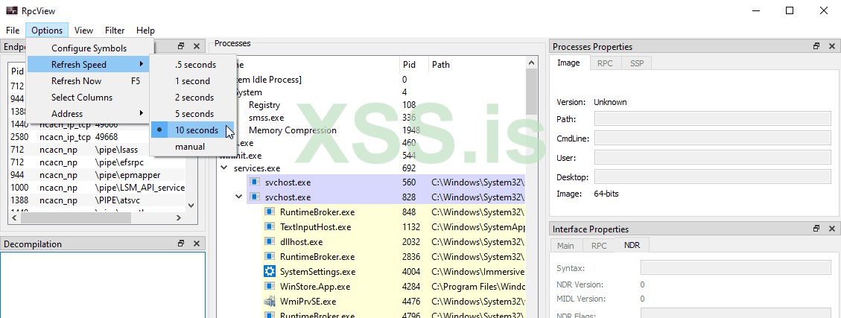Image resolution: width=841 pixels, height=318 pixels.
Task: Open the Help menu
Action: [x=145, y=31]
